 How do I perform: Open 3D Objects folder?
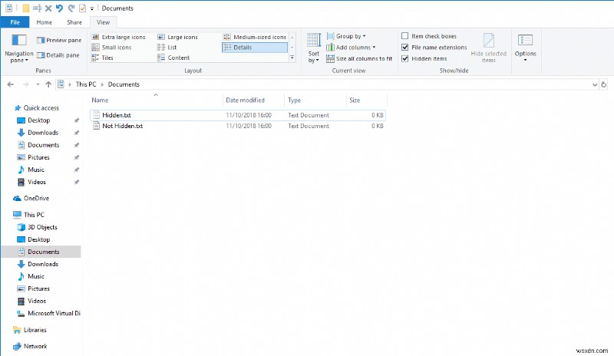point(42,227)
